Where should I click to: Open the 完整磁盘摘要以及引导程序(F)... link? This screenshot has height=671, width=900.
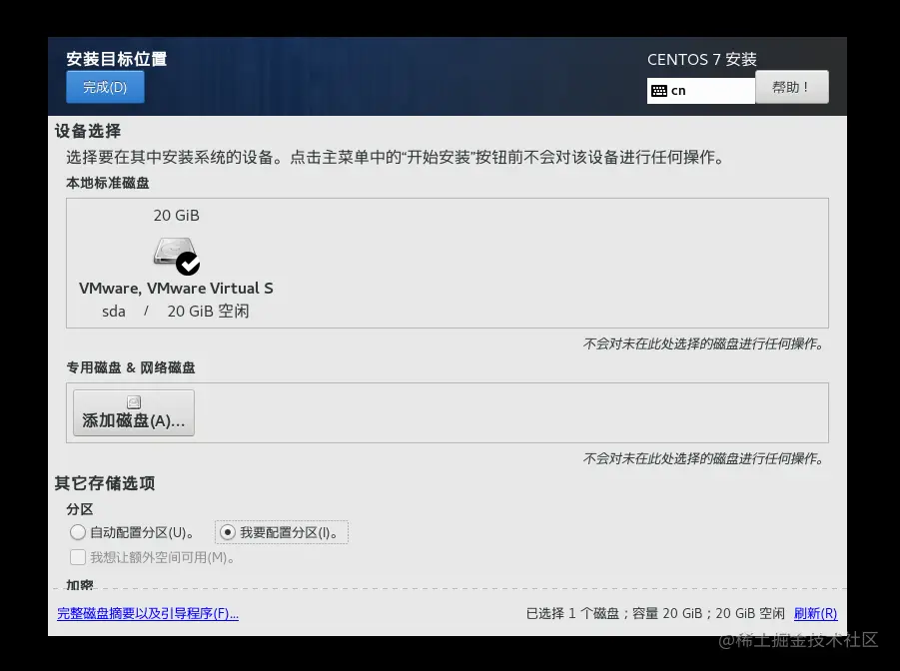point(148,614)
